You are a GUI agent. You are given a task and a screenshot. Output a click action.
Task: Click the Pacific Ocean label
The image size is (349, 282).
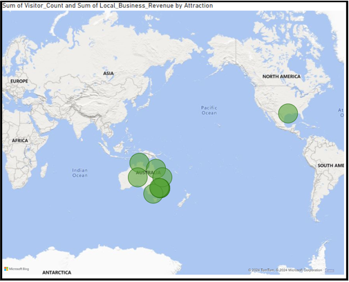click(x=209, y=110)
